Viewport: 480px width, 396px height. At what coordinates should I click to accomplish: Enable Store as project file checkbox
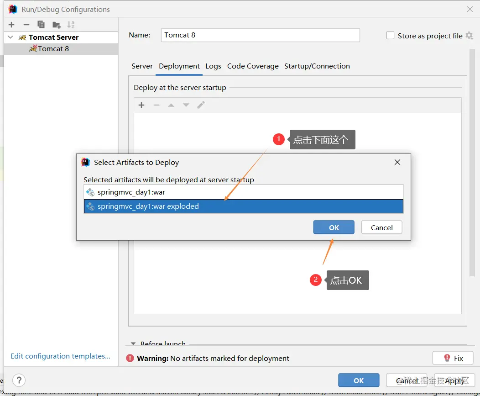point(390,36)
